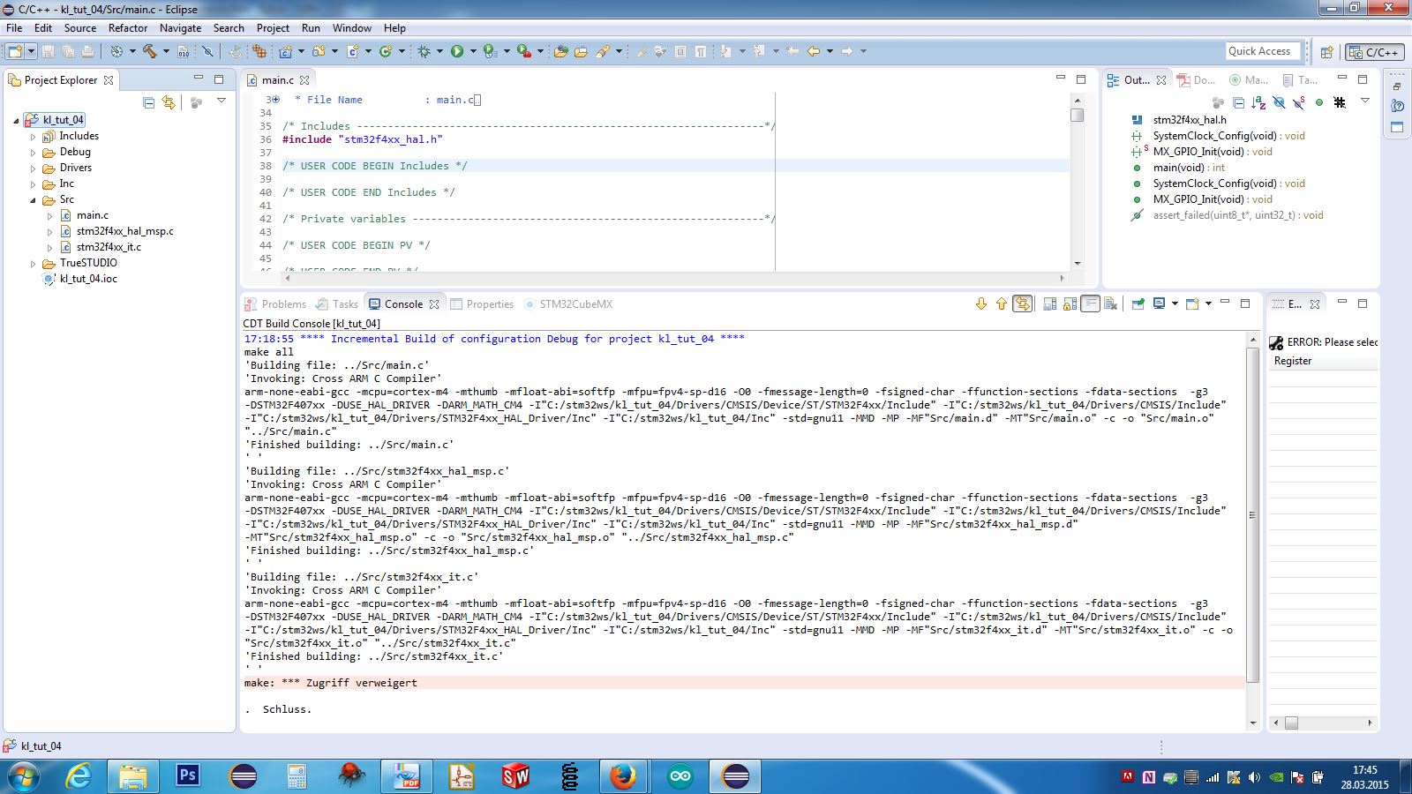Image resolution: width=1412 pixels, height=794 pixels.
Task: Click the Print toolbar icon
Action: pyautogui.click(x=87, y=51)
